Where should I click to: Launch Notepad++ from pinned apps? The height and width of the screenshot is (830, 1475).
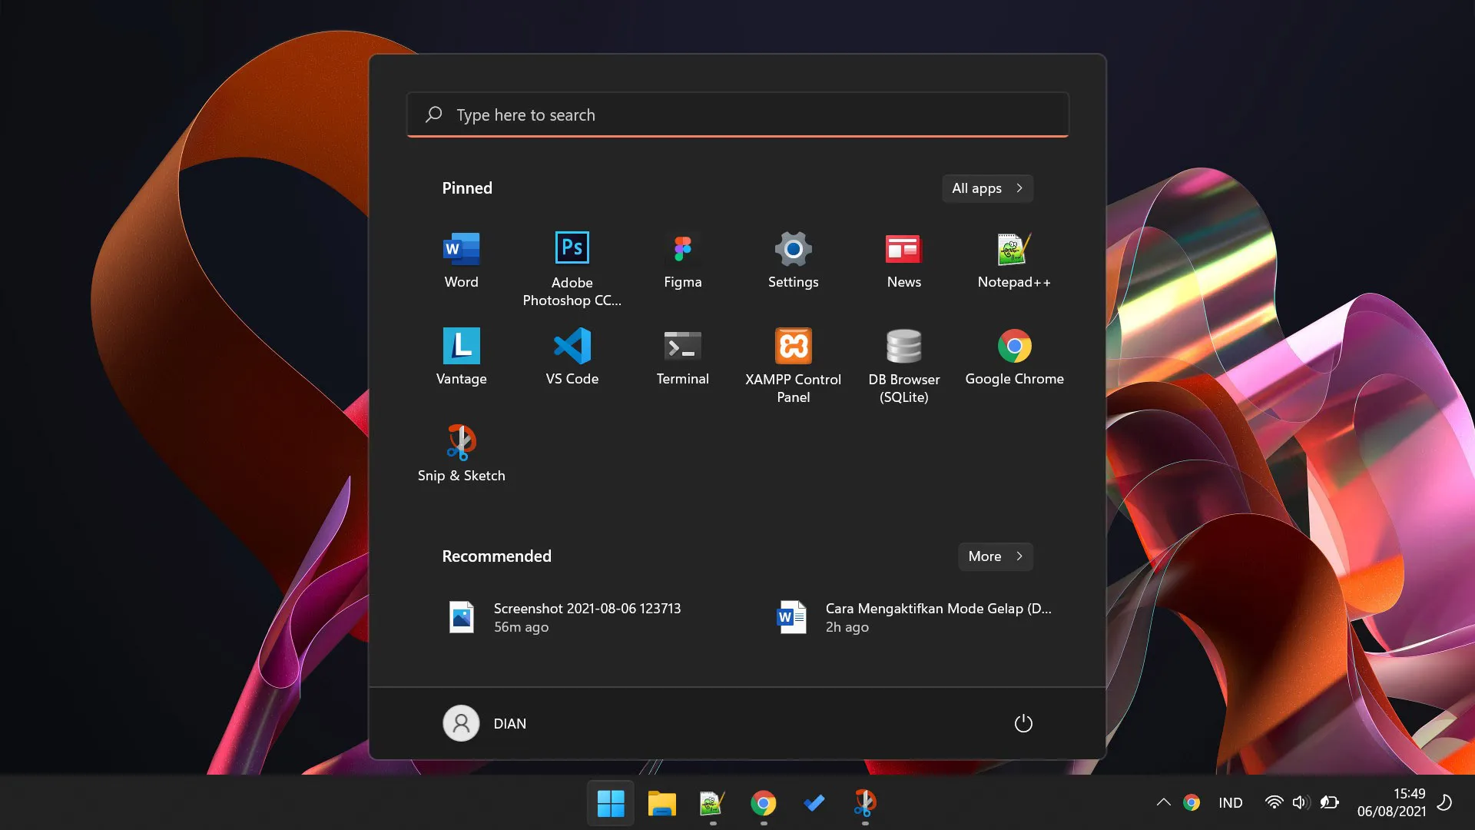pos(1013,260)
